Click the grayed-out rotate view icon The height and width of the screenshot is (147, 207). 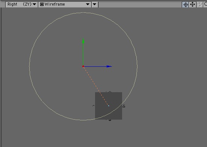tap(199, 4)
